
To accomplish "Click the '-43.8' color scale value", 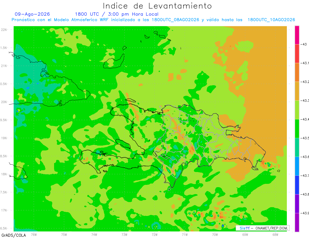I will pos(305,194).
